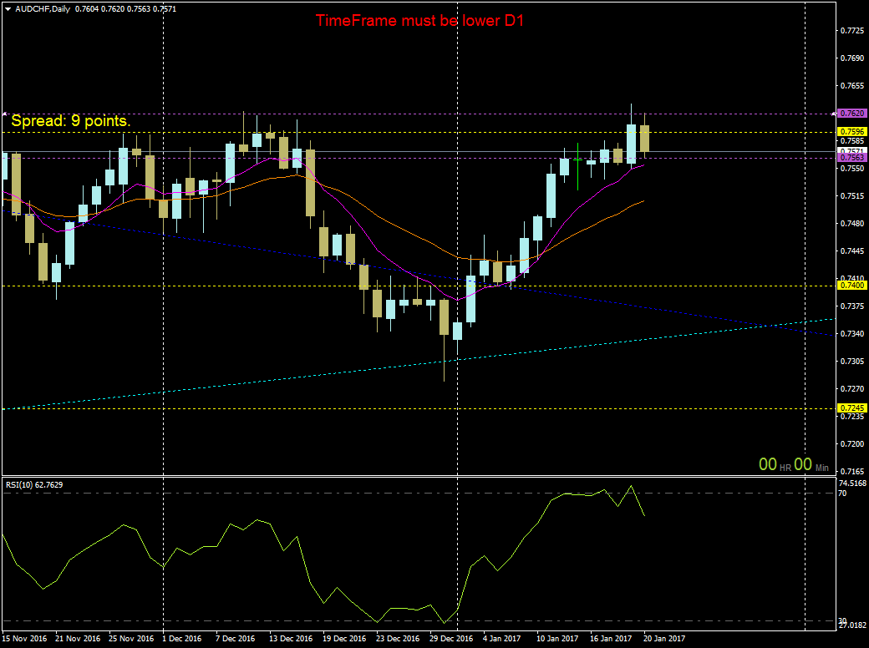Image resolution: width=869 pixels, height=648 pixels.
Task: Click the 21 Nov 2016 date label
Action: pyautogui.click(x=79, y=639)
